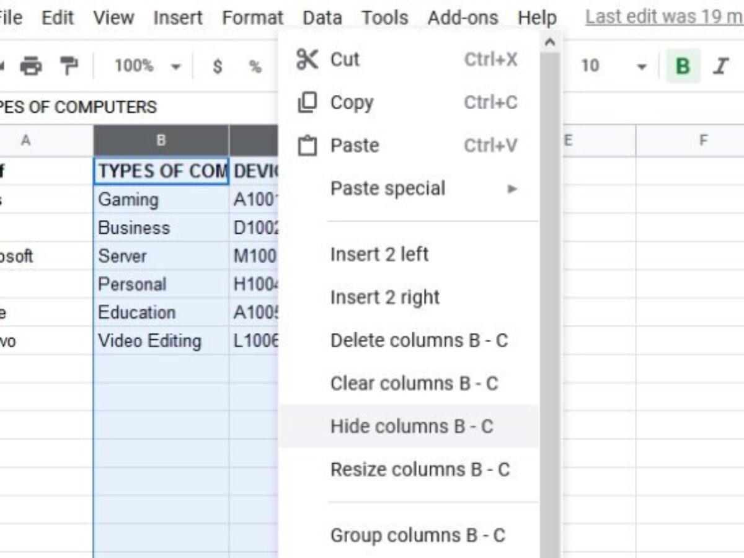Click the Copy icon in context menu
Image resolution: width=744 pixels, height=558 pixels.
[308, 102]
